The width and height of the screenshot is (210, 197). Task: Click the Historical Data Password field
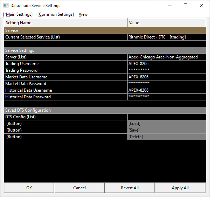(166, 97)
